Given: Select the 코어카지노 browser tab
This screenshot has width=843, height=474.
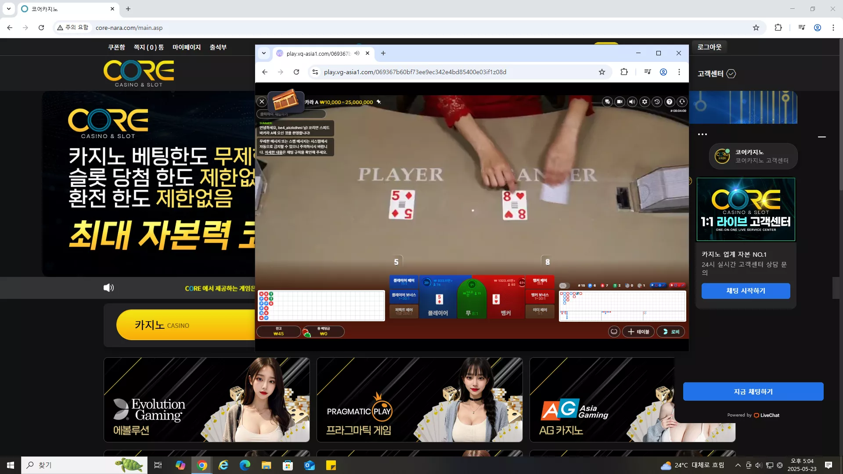Looking at the screenshot, I should coord(68,9).
